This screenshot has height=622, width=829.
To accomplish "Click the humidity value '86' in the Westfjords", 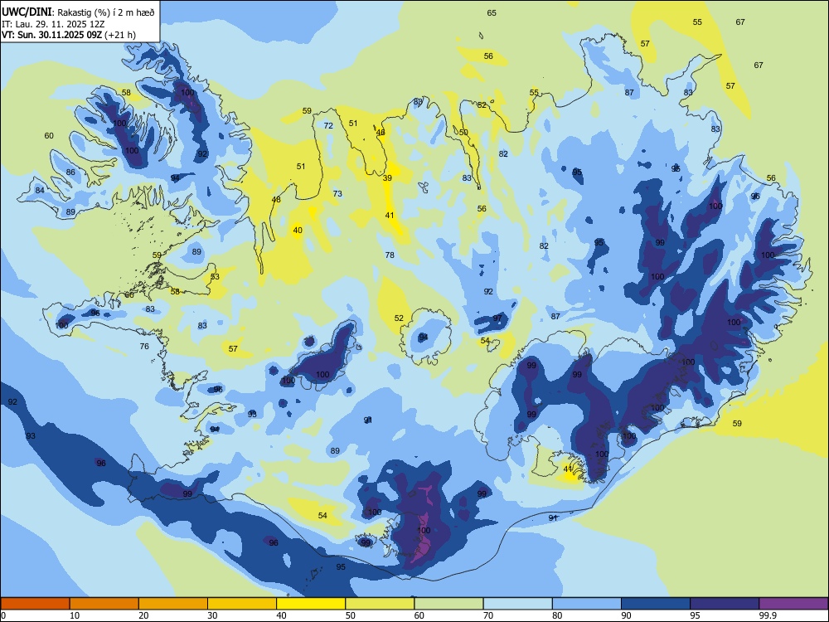I will [x=70, y=173].
